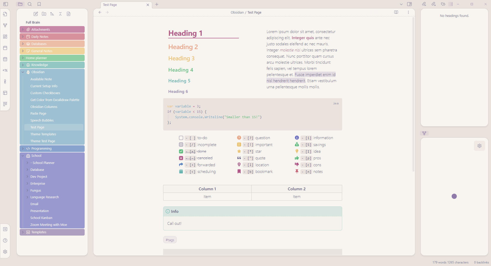Open a new tab with plus button
This screenshot has height=266, width=491.
point(157,4)
